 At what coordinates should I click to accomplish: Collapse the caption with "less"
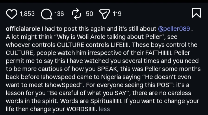pyautogui.click(x=104, y=109)
